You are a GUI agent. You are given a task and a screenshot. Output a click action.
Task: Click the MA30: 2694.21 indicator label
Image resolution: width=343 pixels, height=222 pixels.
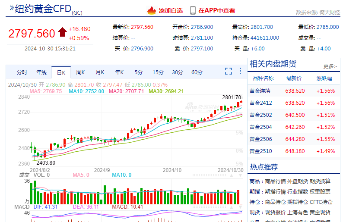tap(166, 91)
